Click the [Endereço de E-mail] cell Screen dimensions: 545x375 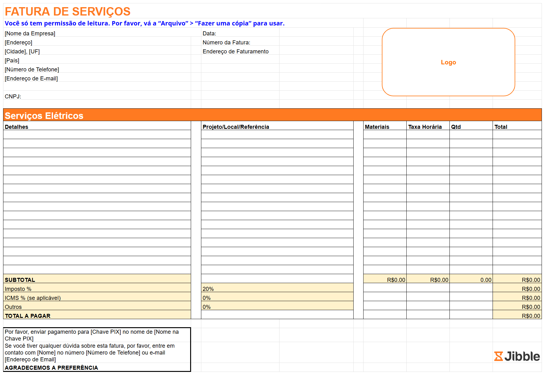[31, 79]
